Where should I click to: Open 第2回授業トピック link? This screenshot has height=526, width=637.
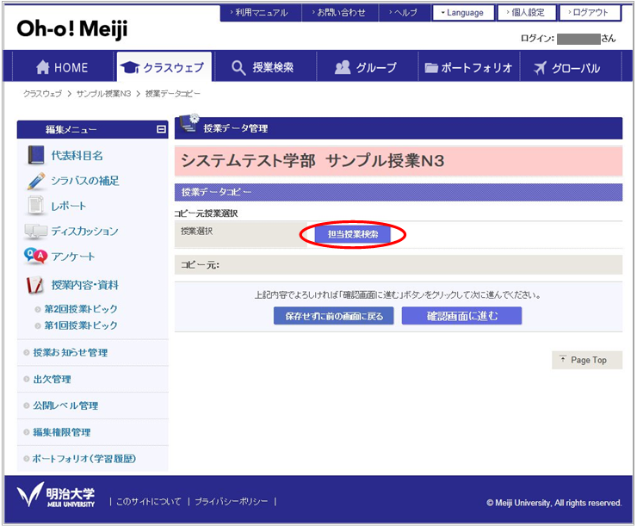pyautogui.click(x=81, y=309)
